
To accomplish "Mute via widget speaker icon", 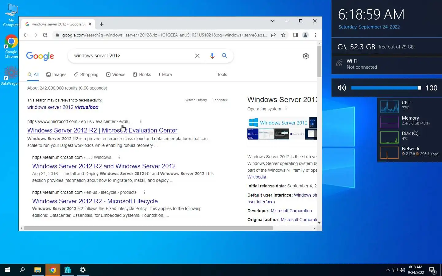I will [342, 88].
